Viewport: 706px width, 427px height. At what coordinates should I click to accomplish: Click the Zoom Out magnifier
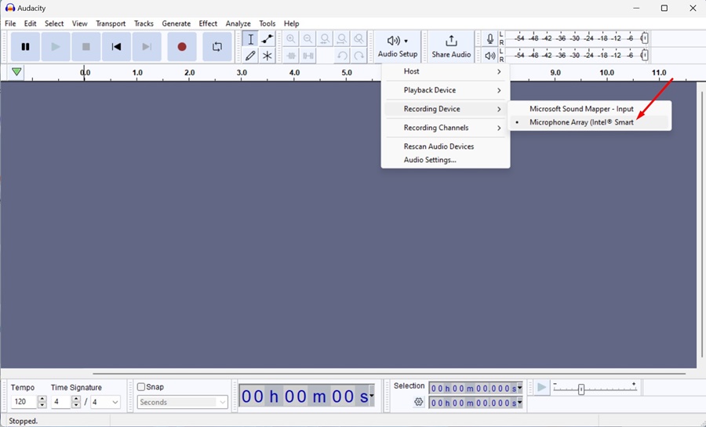click(308, 39)
